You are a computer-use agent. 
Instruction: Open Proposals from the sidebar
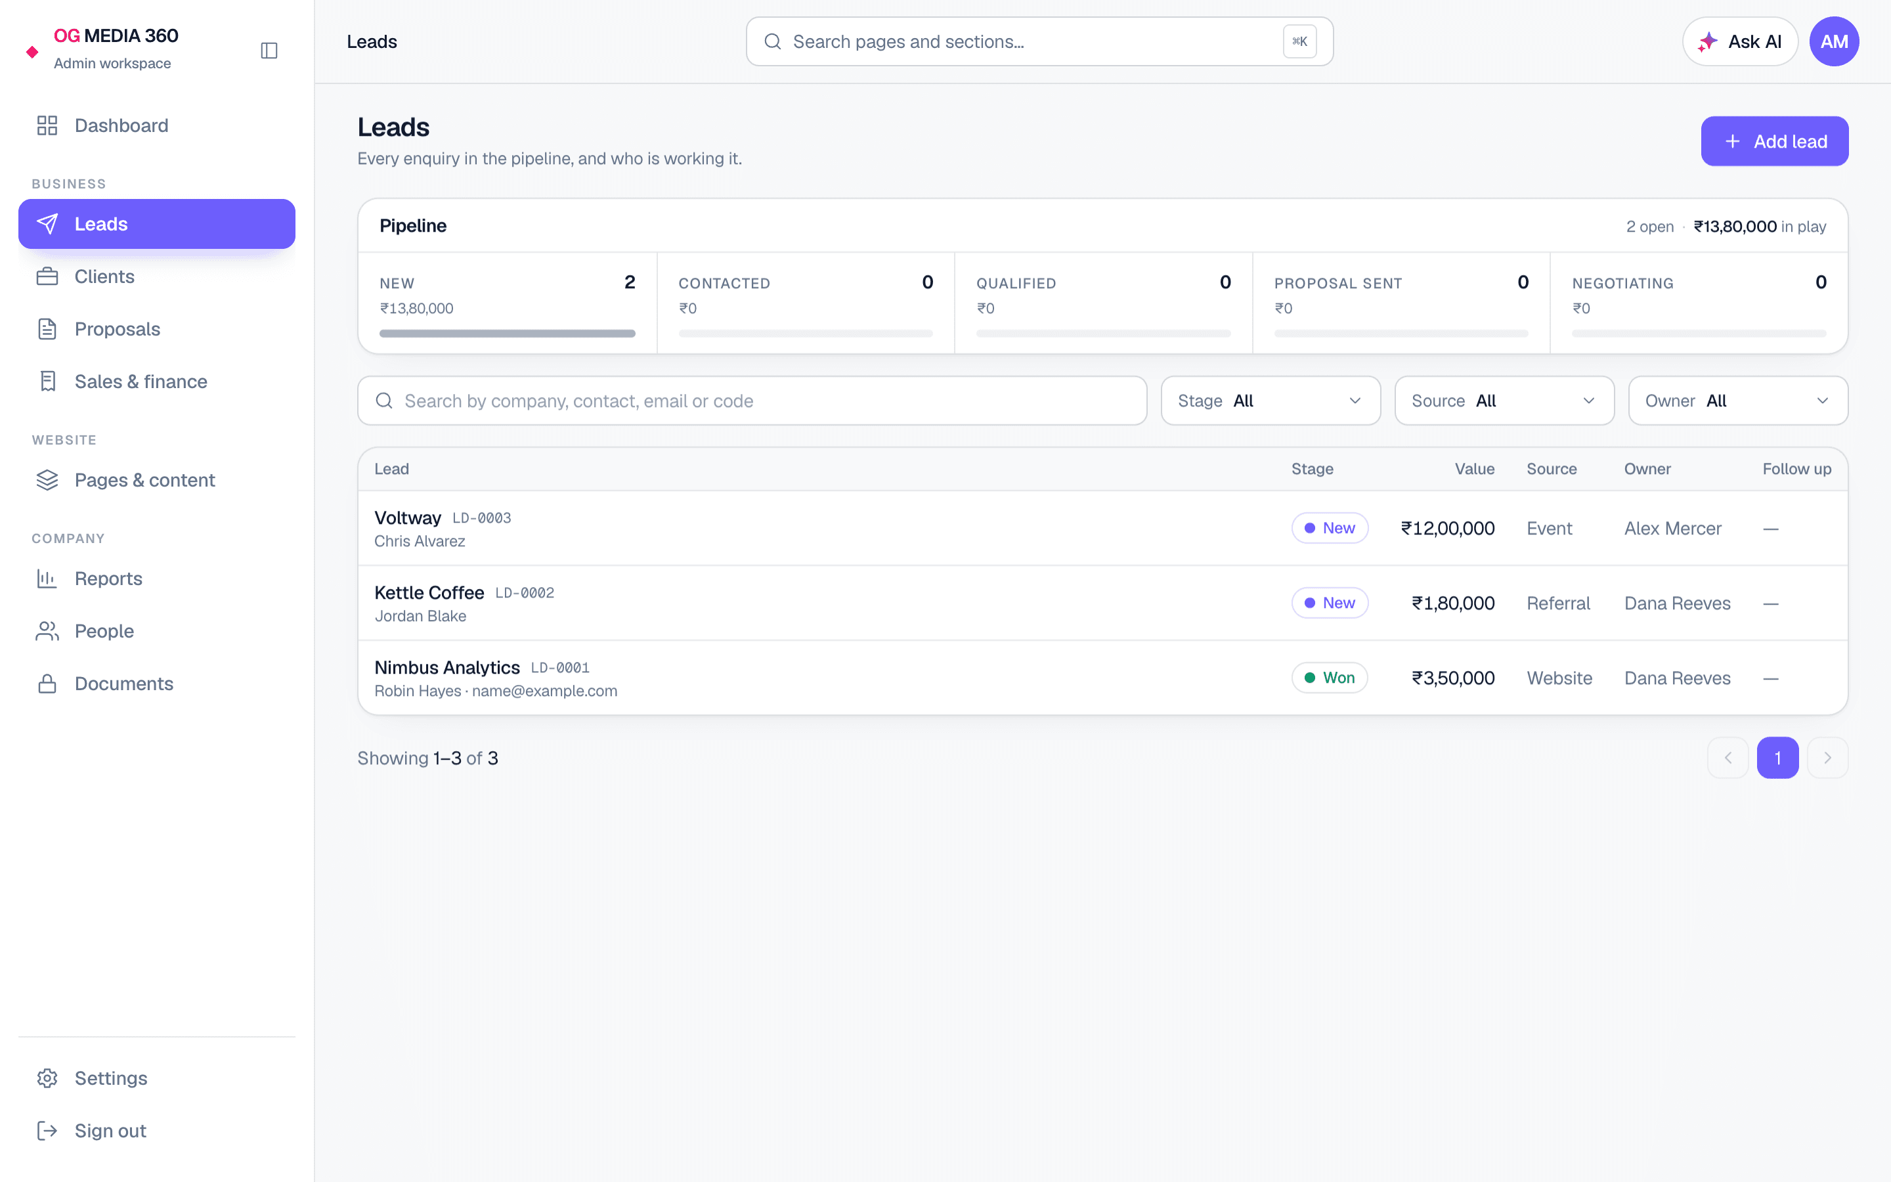coord(157,329)
